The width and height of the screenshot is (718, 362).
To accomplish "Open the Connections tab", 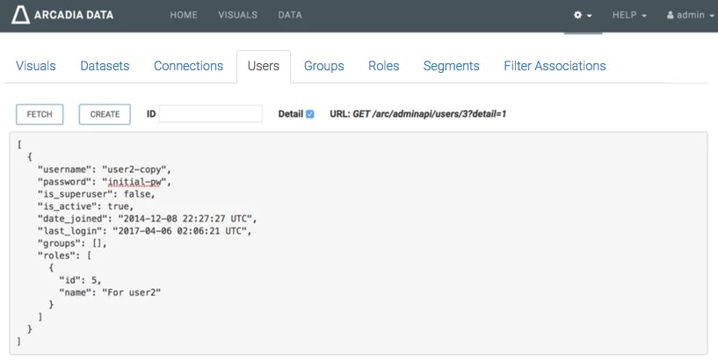I will click(188, 66).
